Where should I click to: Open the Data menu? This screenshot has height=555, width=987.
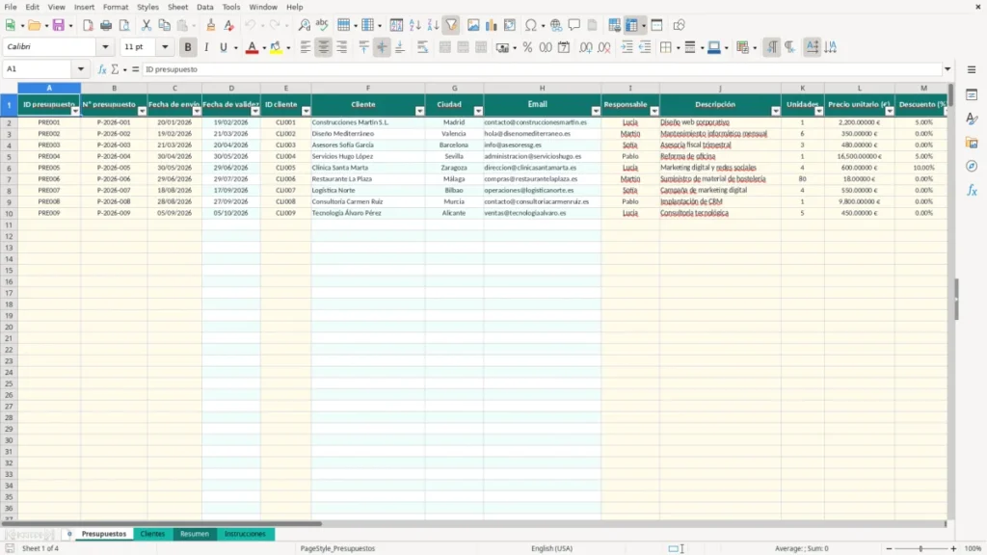tap(205, 7)
